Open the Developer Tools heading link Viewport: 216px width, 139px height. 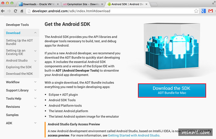(17, 25)
